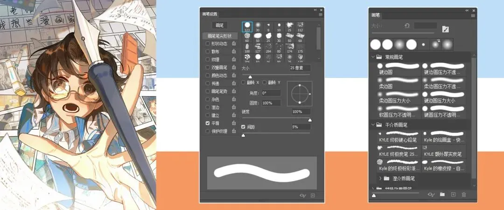
Task: Click 角度 input field
Action: pyautogui.click(x=271, y=93)
